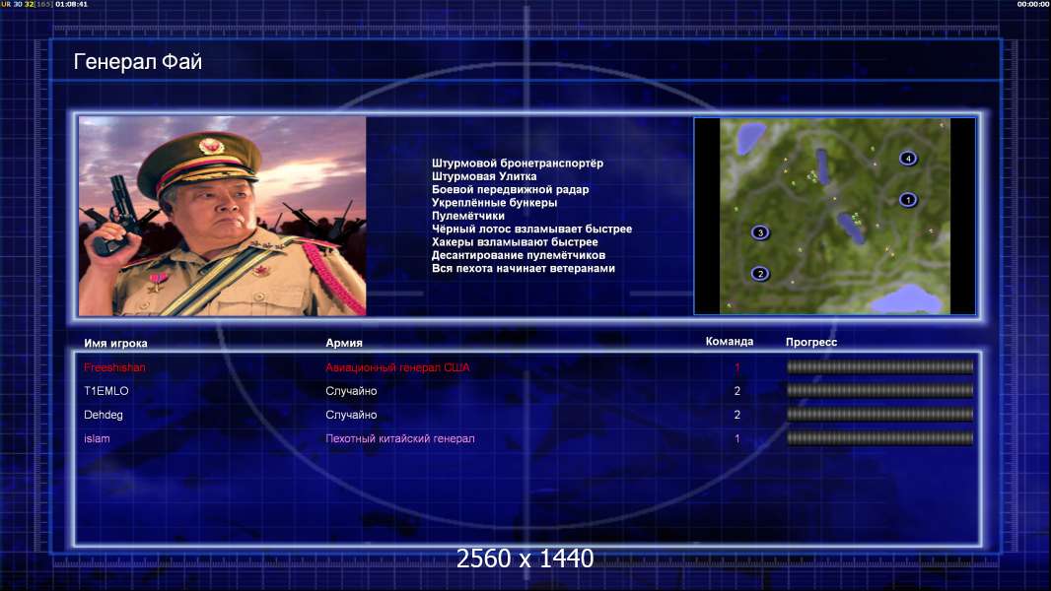
Task: Click the Имя игрока column header
Action: [x=115, y=344]
